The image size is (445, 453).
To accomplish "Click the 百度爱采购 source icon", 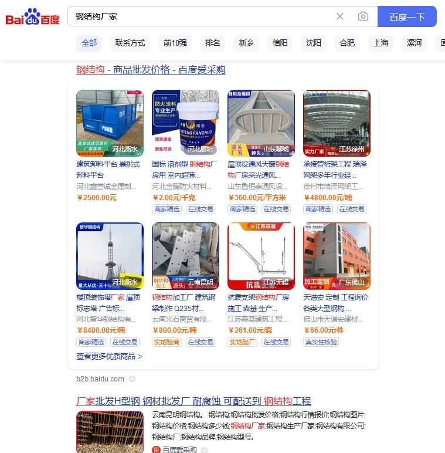I will click(156, 449).
